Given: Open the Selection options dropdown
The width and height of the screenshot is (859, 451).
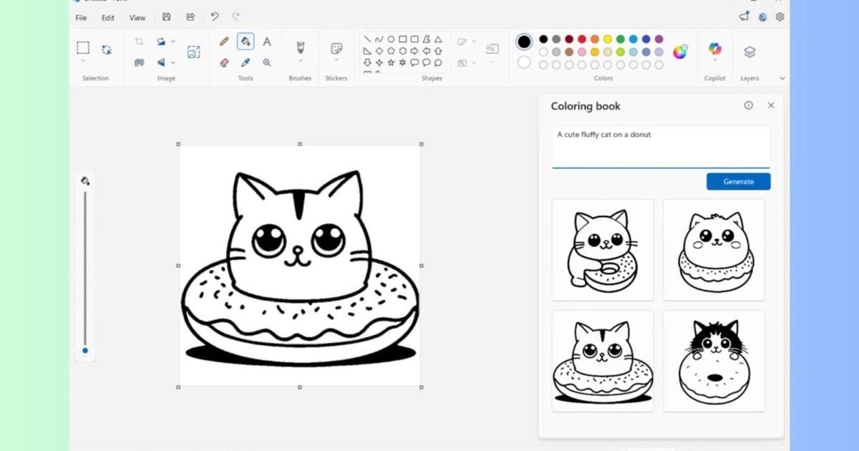Looking at the screenshot, I should point(83,62).
